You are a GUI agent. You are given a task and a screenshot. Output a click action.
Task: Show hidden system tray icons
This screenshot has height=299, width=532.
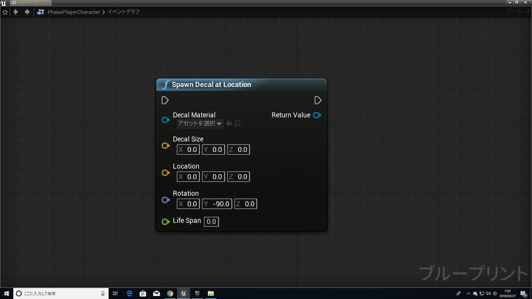pyautogui.click(x=469, y=293)
